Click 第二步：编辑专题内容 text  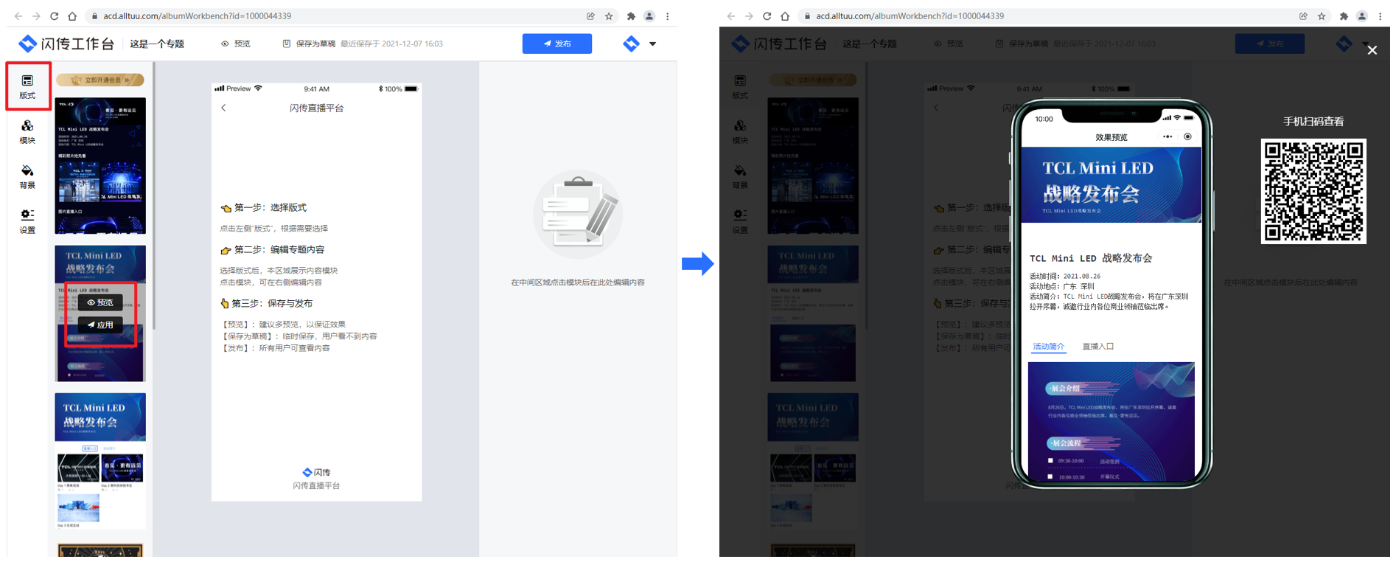pyautogui.click(x=279, y=249)
